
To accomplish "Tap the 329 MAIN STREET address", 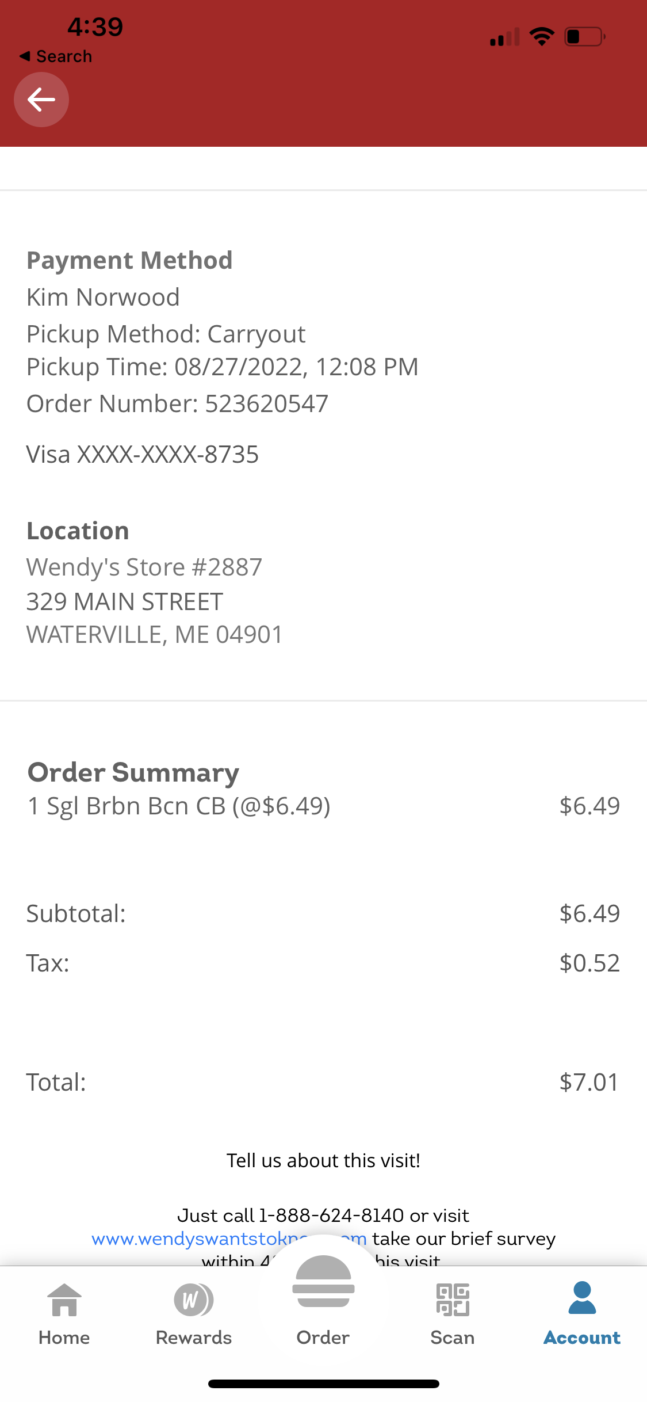I will [x=125, y=601].
